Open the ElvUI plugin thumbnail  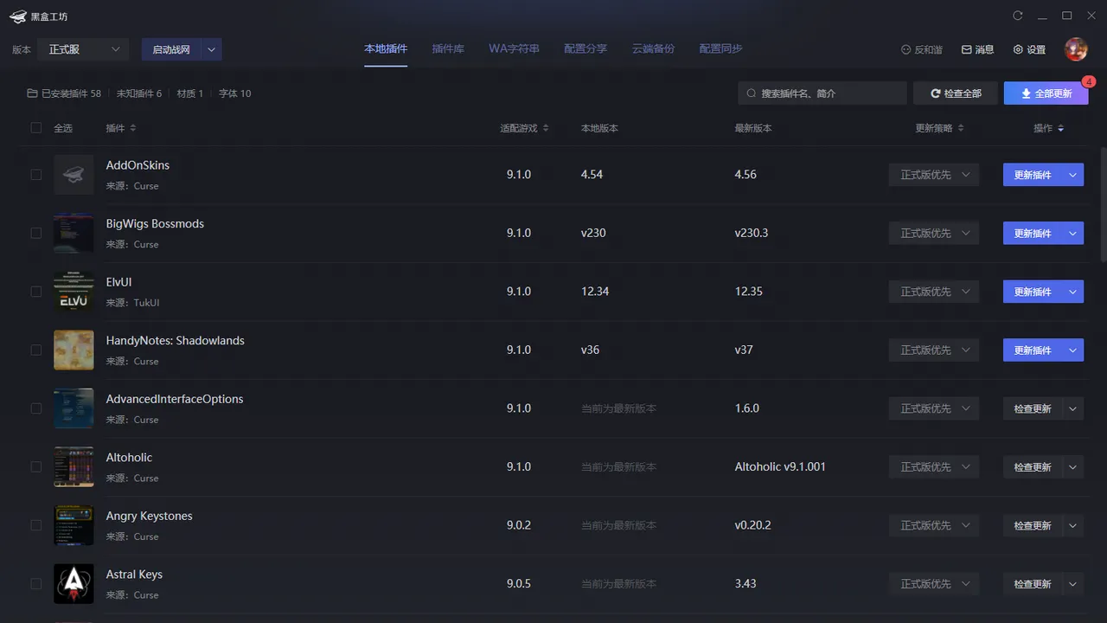[74, 292]
